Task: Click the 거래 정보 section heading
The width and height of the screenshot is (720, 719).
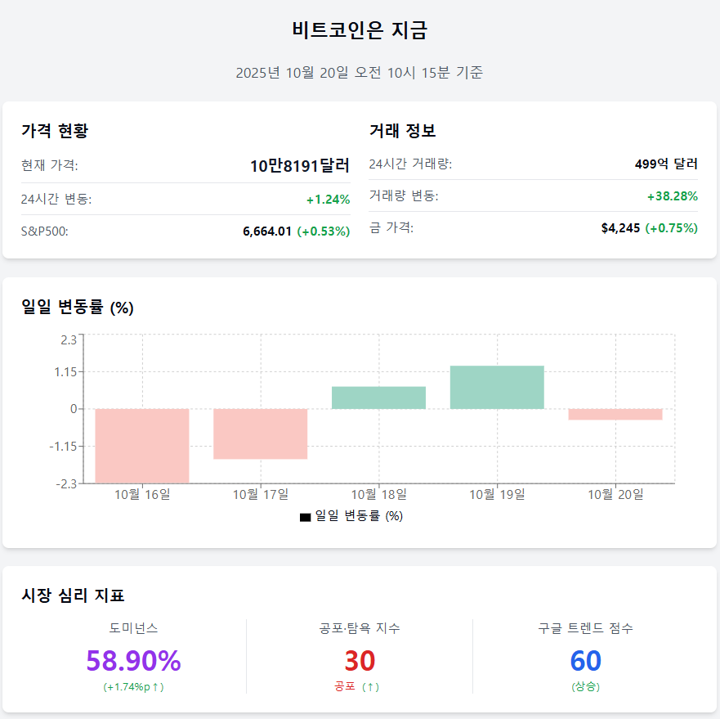Action: [402, 131]
